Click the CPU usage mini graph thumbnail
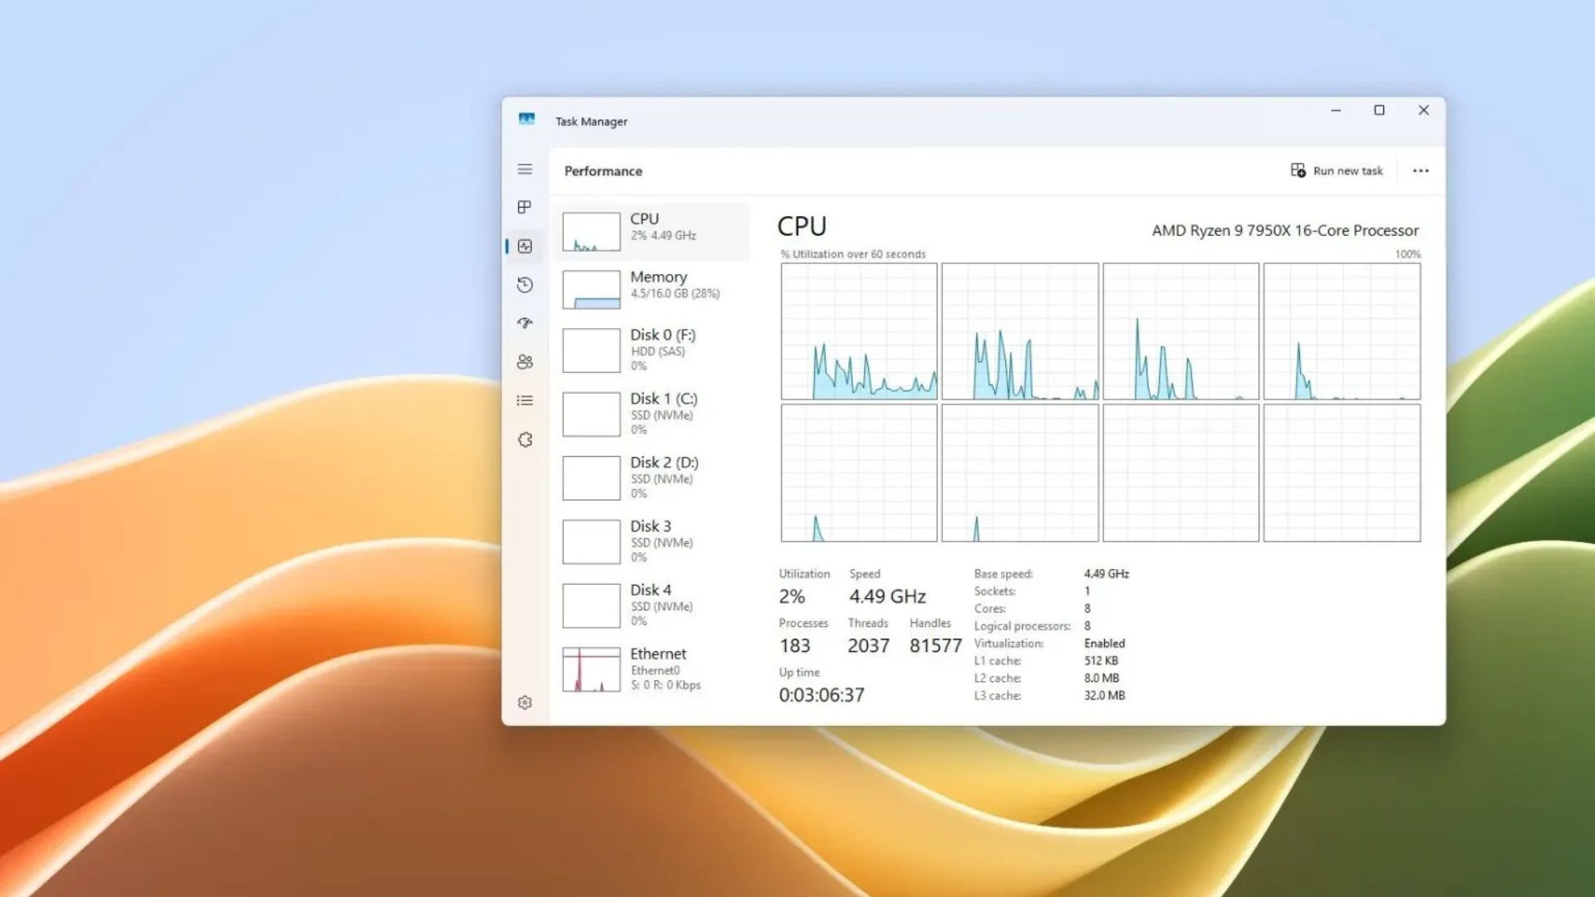 pos(590,231)
